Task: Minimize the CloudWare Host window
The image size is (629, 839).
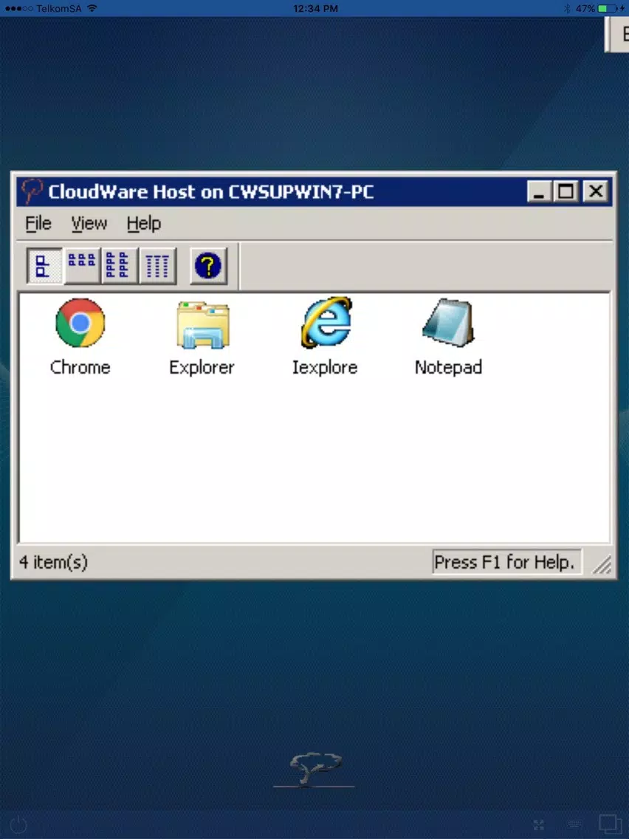Action: tap(539, 191)
